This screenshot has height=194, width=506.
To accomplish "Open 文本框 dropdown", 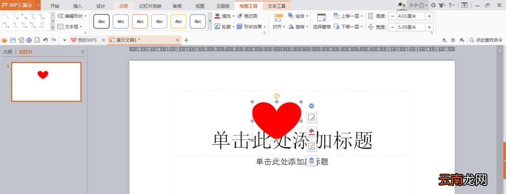I will tap(70, 27).
